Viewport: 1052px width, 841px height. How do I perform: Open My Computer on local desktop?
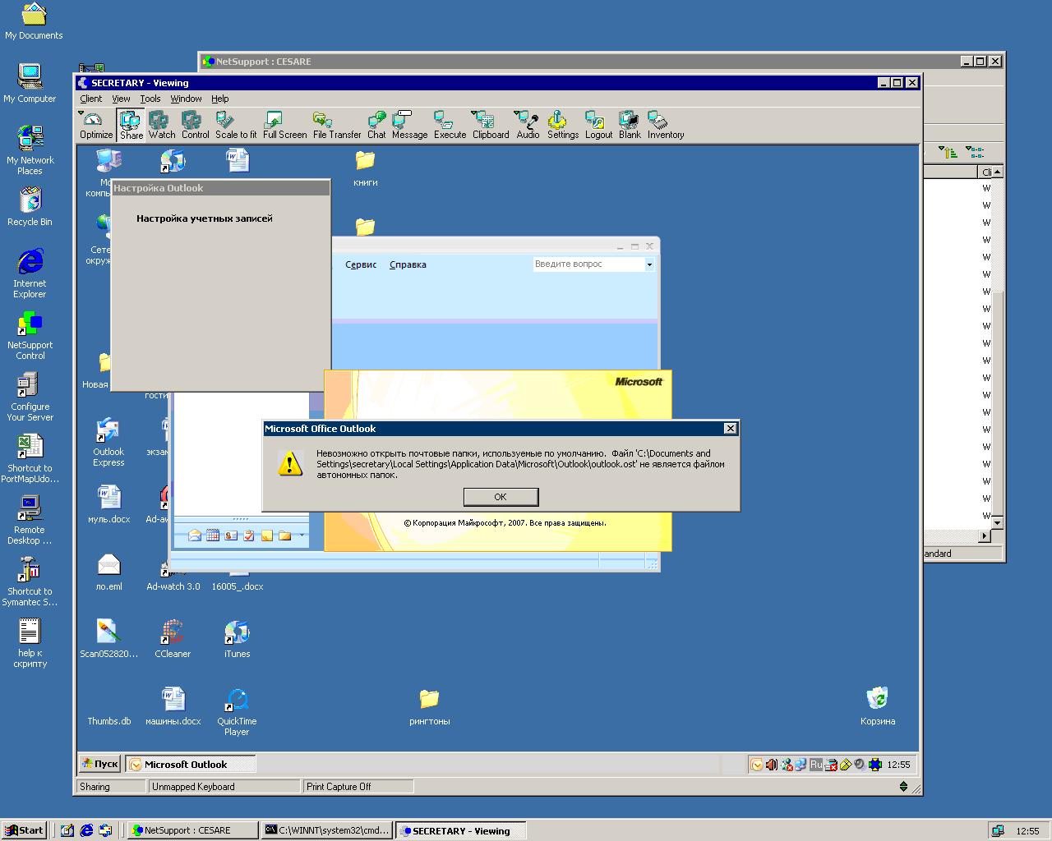tap(30, 83)
